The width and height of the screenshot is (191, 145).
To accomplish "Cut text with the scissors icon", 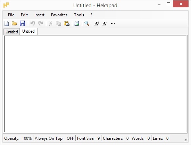I will [x=51, y=23].
